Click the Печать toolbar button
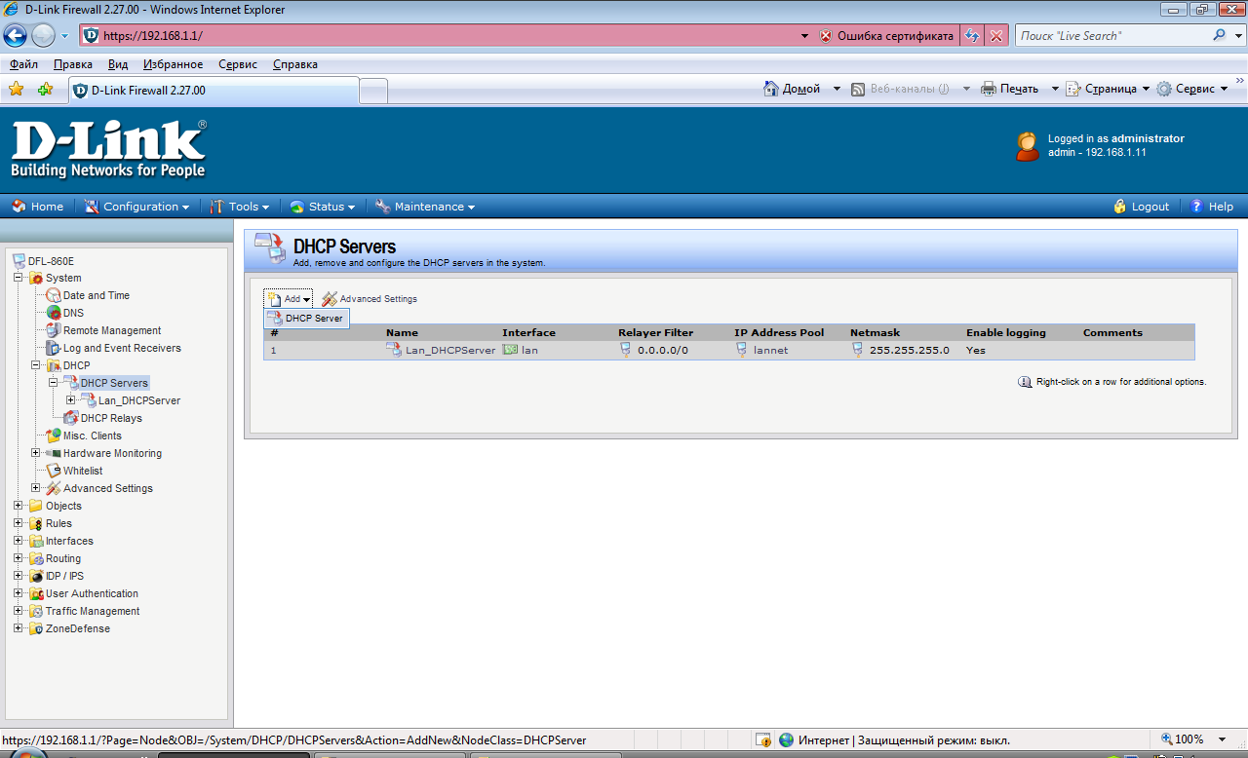This screenshot has width=1248, height=758. [x=1009, y=89]
